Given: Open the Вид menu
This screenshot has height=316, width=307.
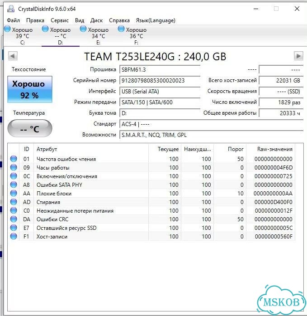Looking at the screenshot, I should pos(80,20).
